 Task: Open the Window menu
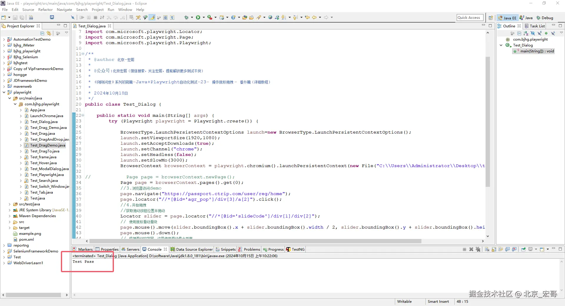[125, 9]
